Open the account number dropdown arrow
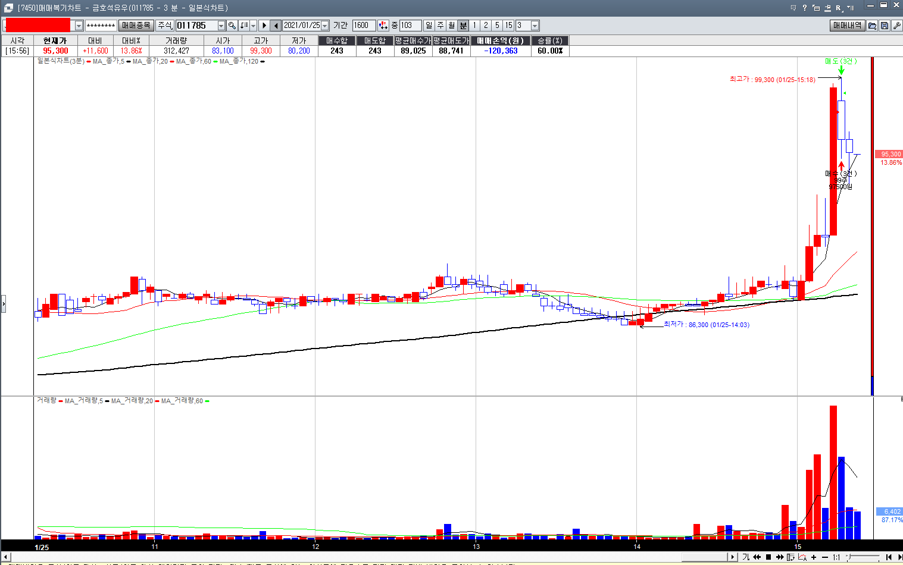903x565 pixels. coord(79,26)
